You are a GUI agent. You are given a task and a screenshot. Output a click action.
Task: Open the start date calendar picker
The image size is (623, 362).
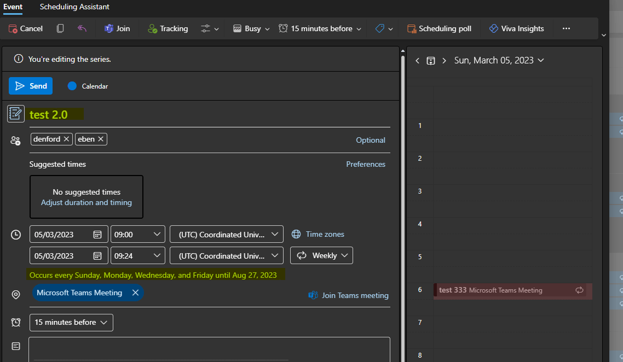[x=97, y=235]
